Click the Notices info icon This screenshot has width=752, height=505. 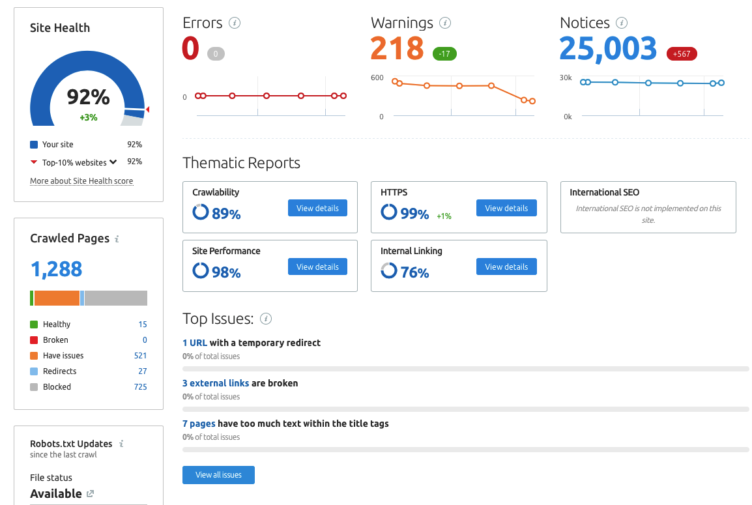[622, 22]
